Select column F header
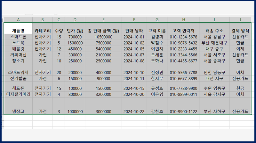The height and width of the screenshot is (143, 256). point(134,20)
